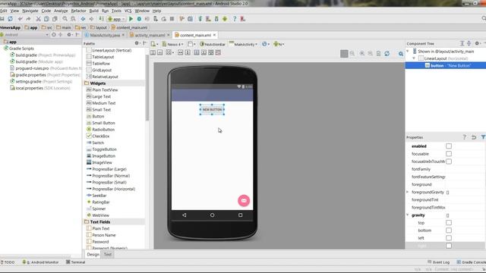Click the Properties restore default icon

474,137
